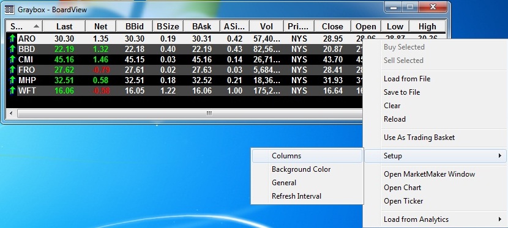Click the green up arrow beside BBD

(x=12, y=49)
